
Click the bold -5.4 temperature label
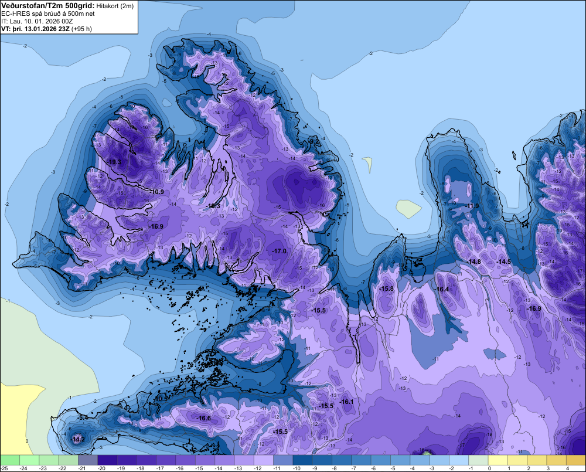coord(83,417)
